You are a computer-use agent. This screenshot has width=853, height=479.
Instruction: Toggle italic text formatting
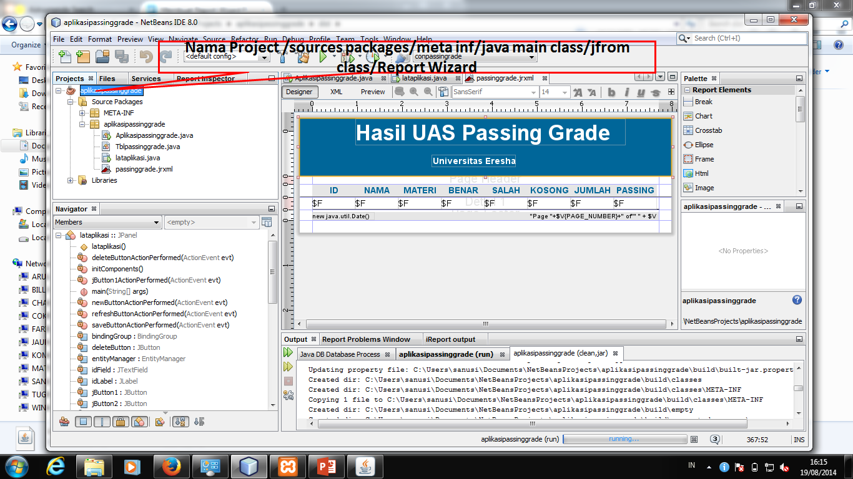tap(626, 92)
